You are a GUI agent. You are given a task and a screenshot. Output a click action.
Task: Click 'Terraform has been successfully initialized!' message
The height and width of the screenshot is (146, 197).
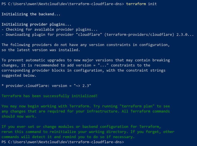pyautogui.click(x=50, y=96)
